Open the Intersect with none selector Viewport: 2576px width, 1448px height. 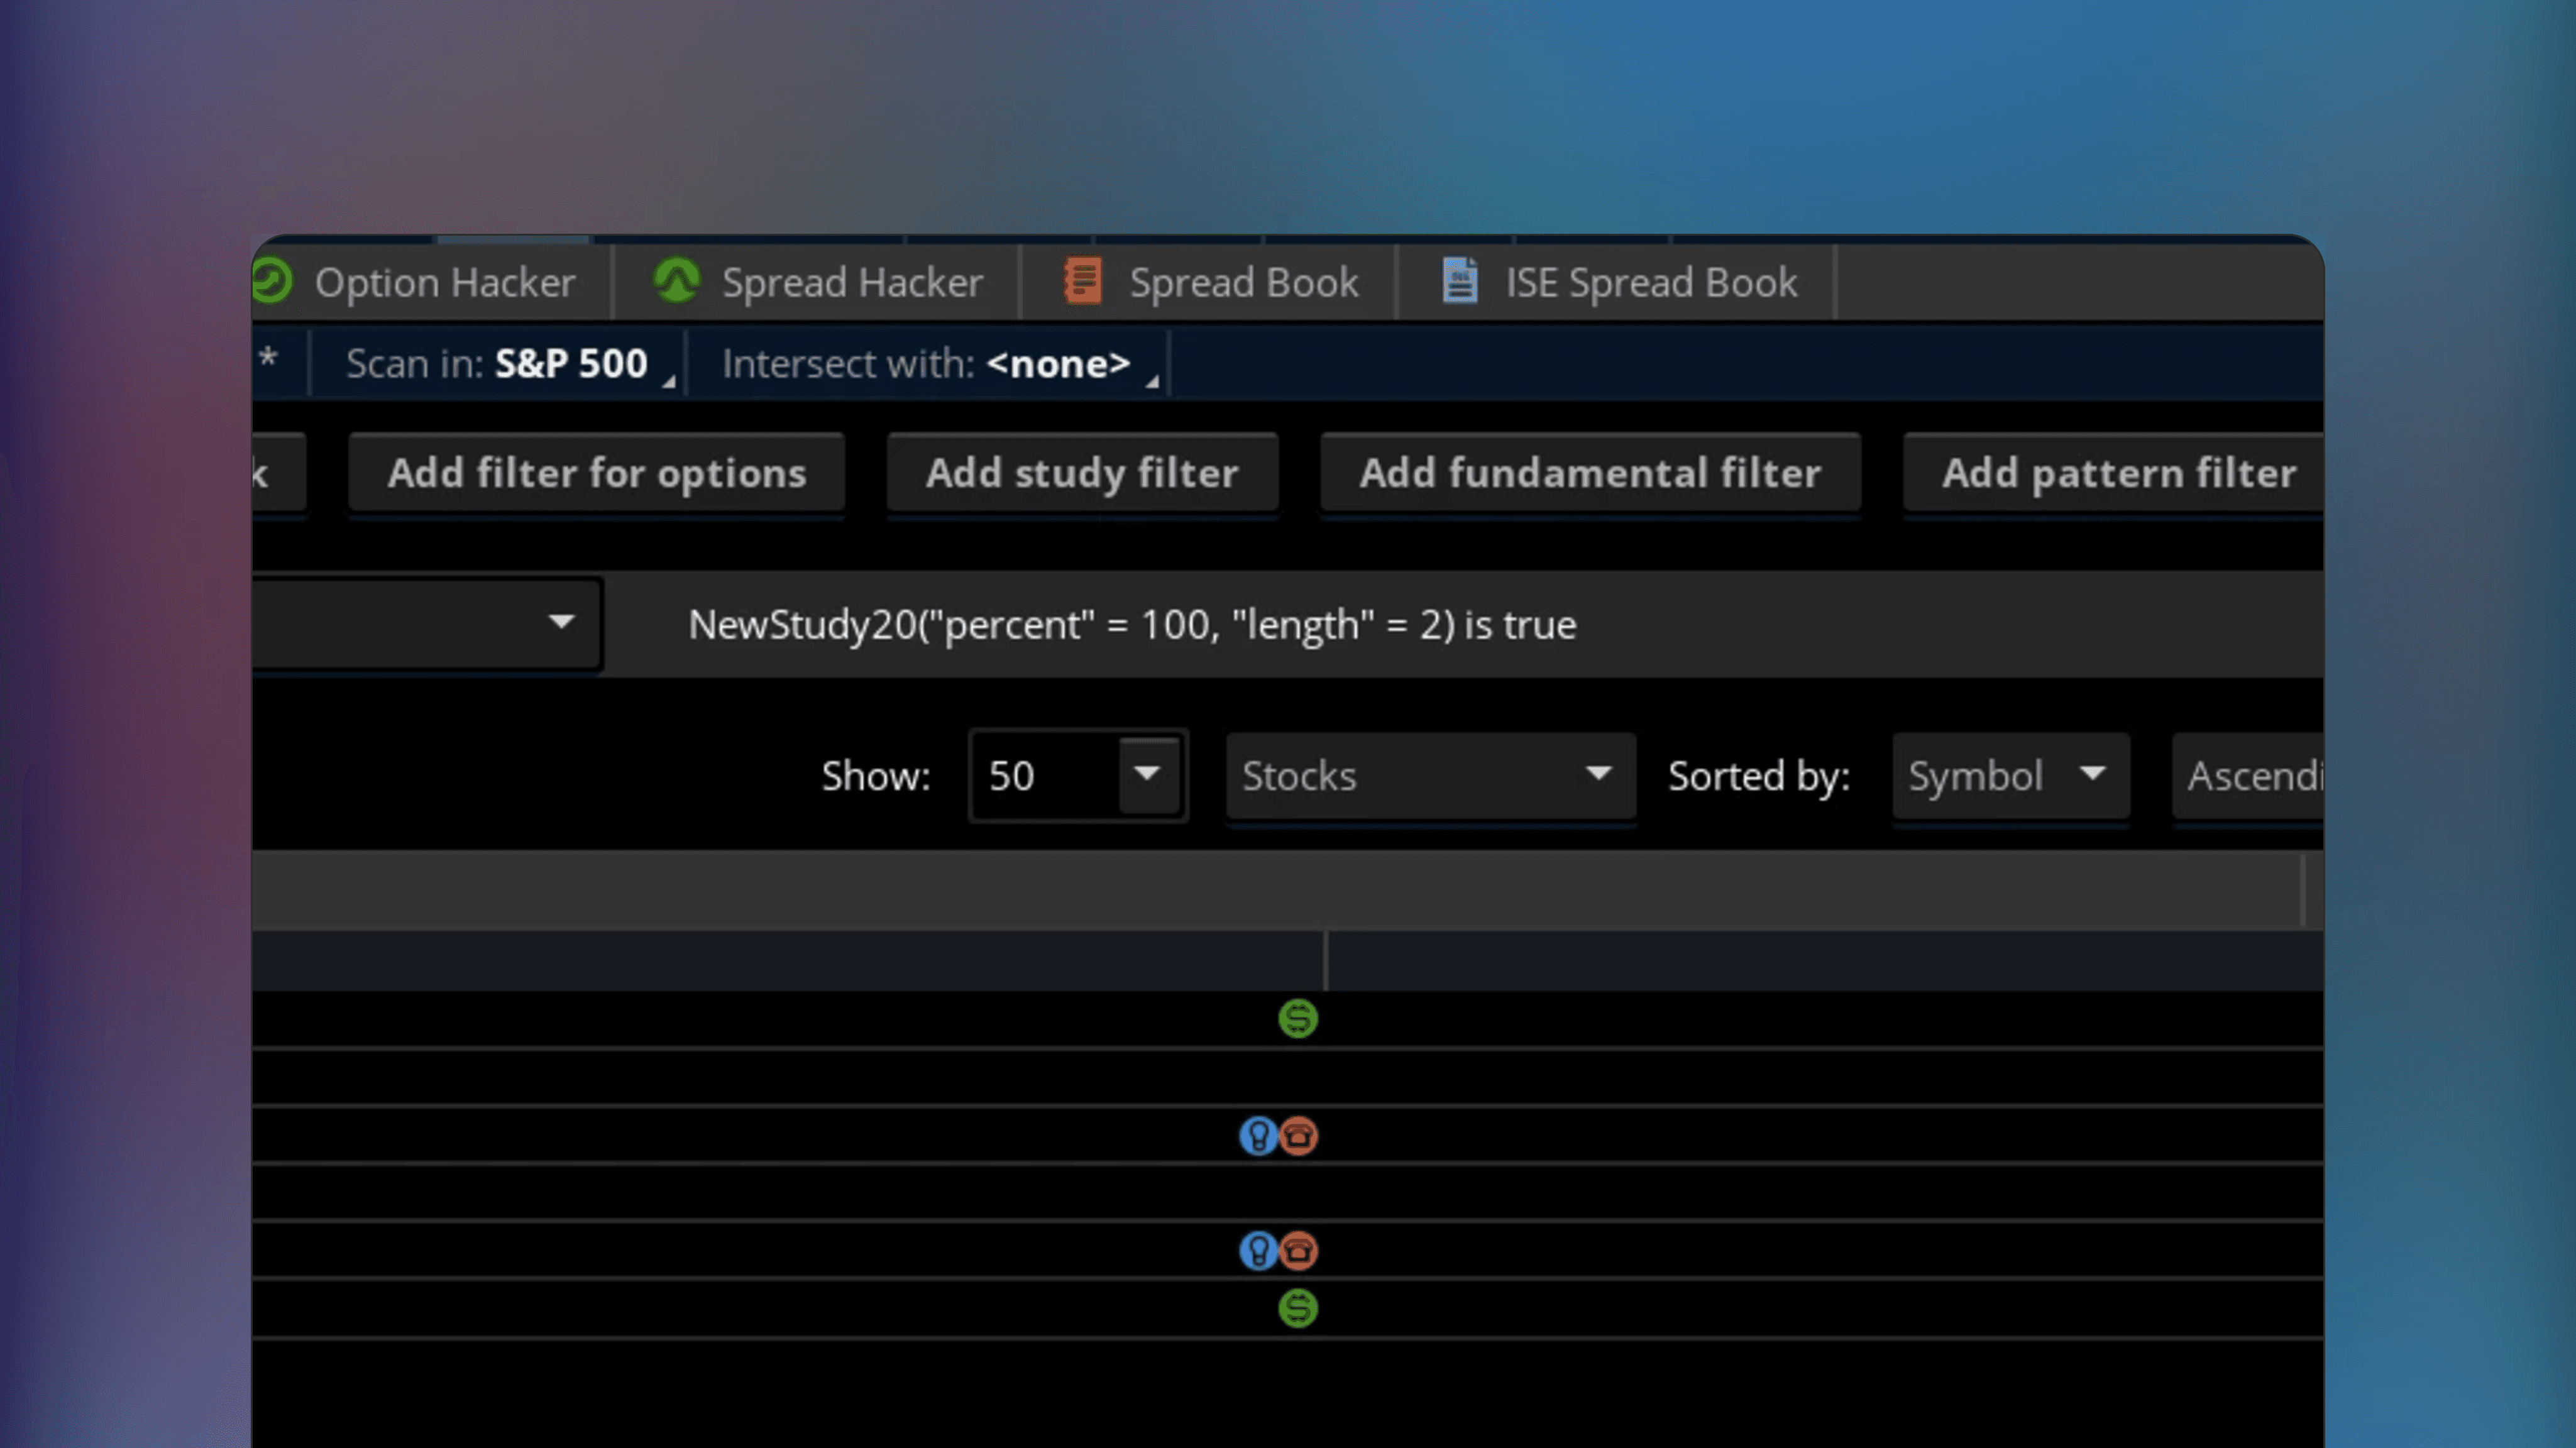click(1060, 364)
